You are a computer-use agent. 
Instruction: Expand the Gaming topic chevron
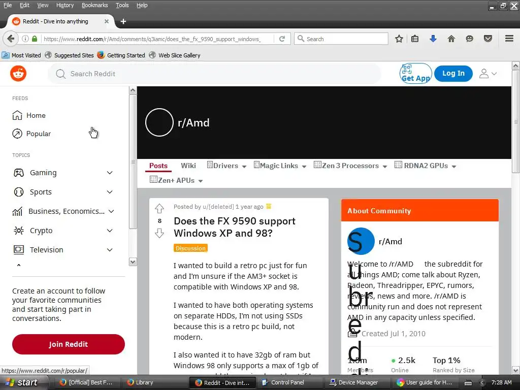[x=110, y=173]
